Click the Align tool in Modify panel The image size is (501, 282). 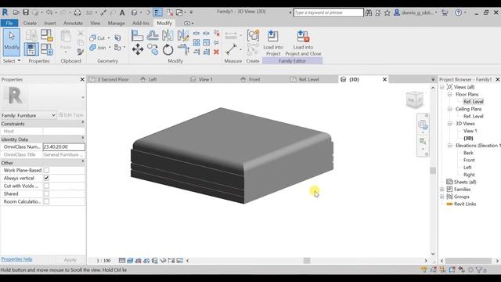[138, 35]
